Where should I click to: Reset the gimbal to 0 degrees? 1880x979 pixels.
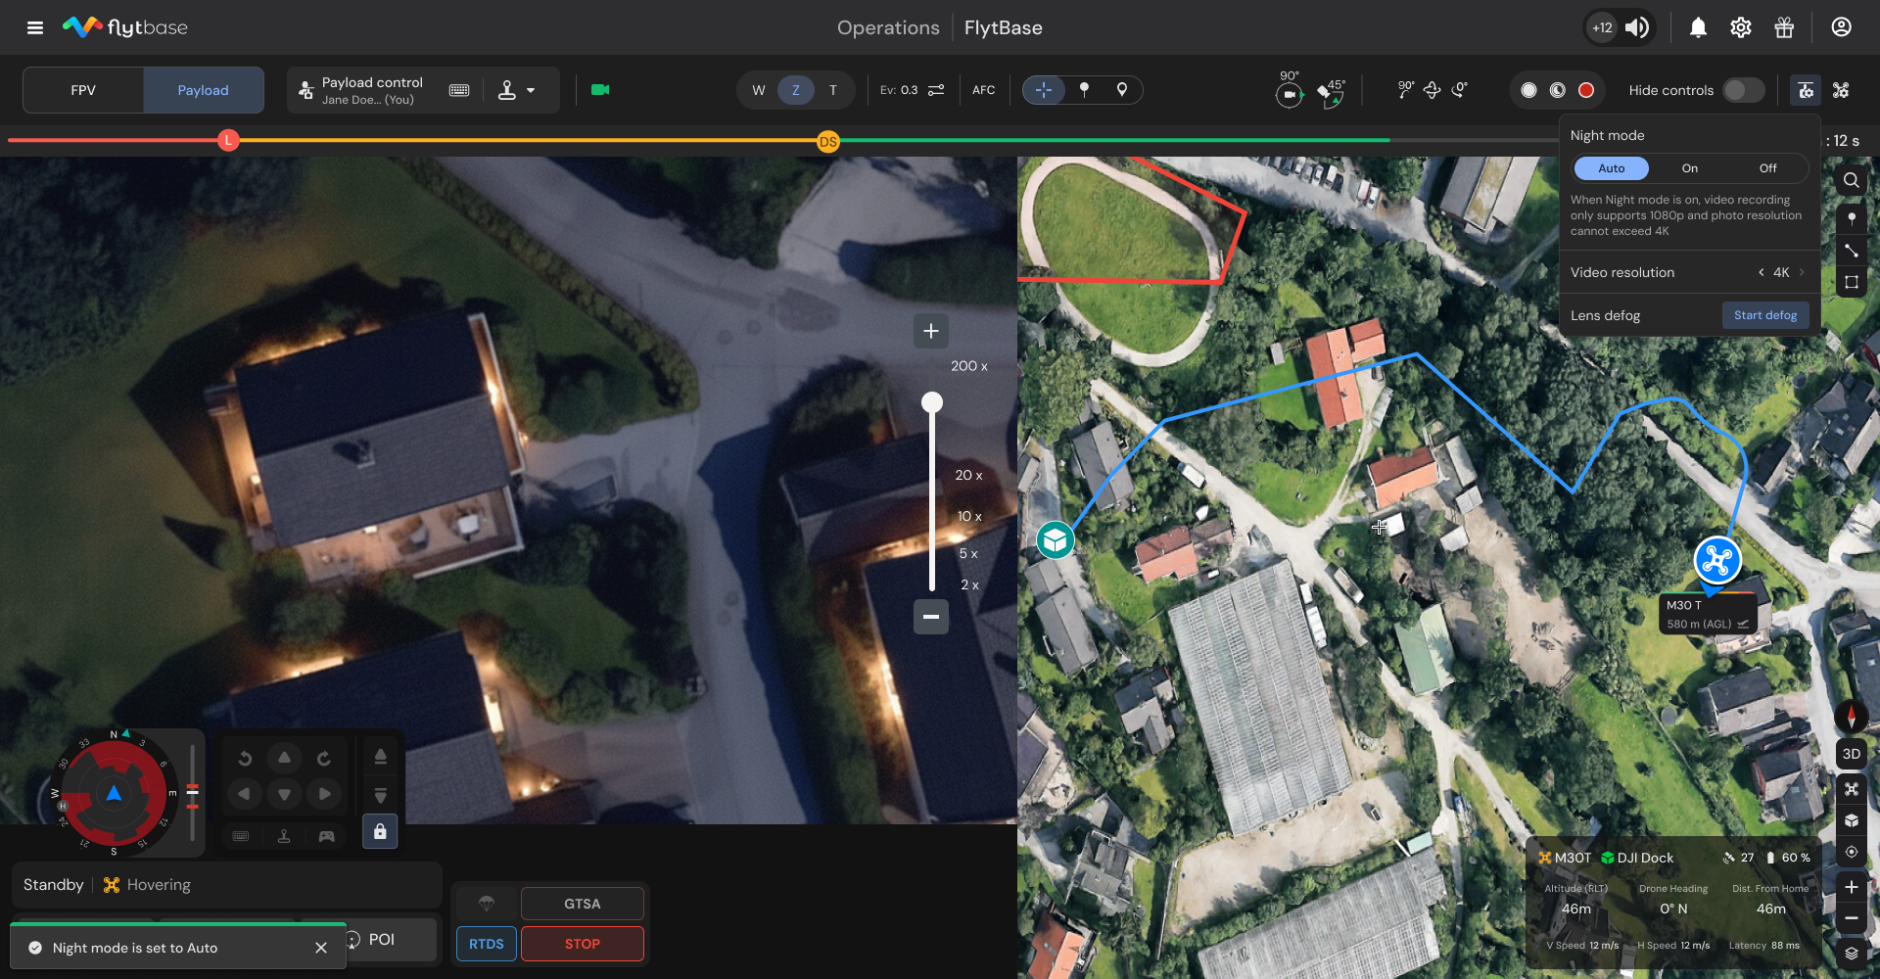[x=1460, y=90]
